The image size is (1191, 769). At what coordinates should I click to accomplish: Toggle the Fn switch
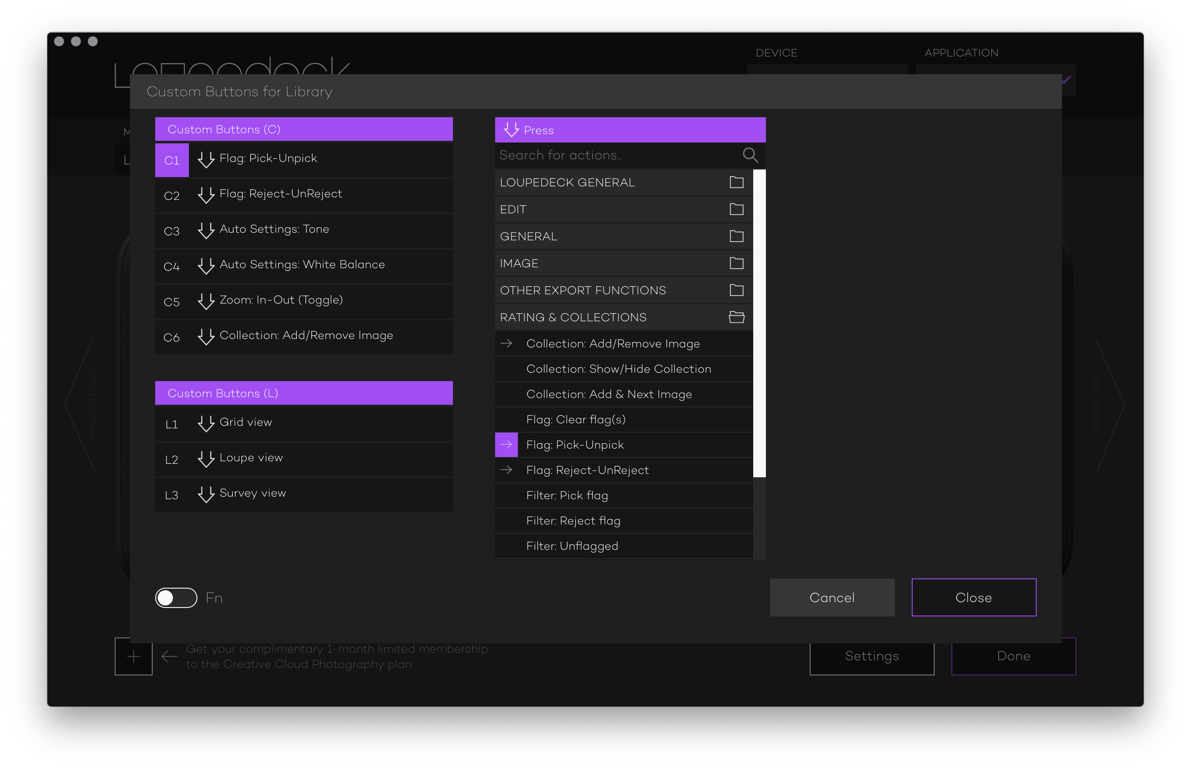tap(176, 598)
